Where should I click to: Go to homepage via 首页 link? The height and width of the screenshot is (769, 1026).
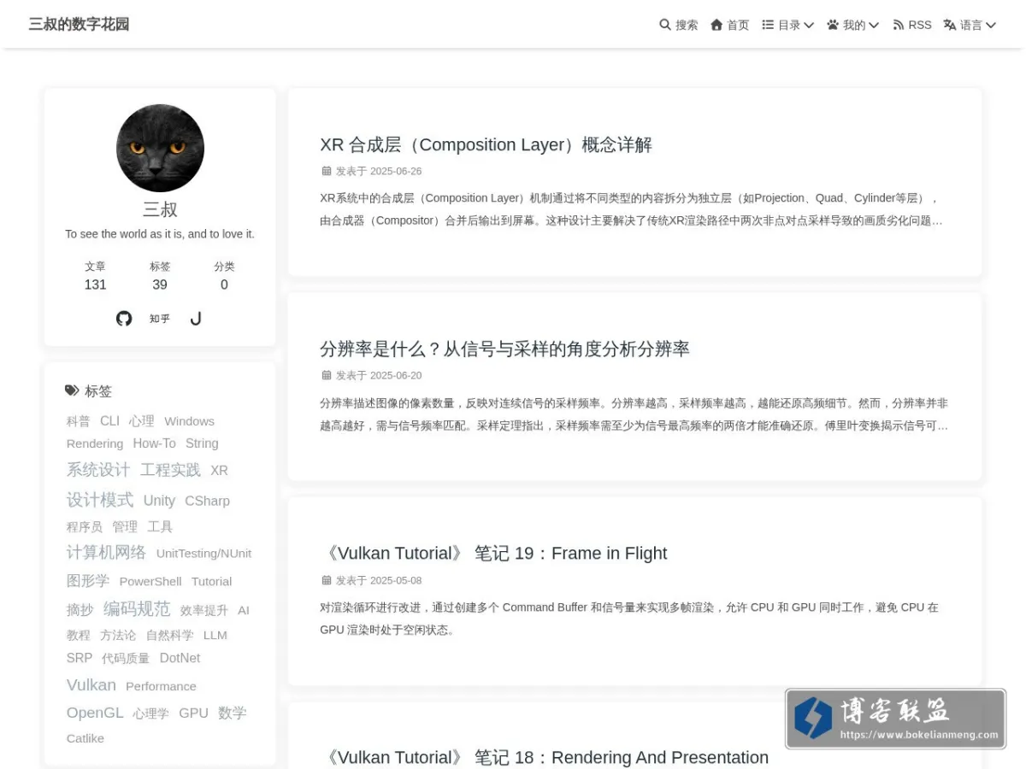coord(730,25)
